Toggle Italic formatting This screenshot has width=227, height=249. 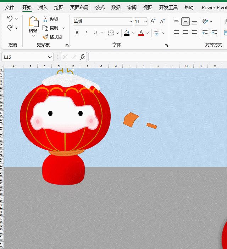[x=86, y=33]
